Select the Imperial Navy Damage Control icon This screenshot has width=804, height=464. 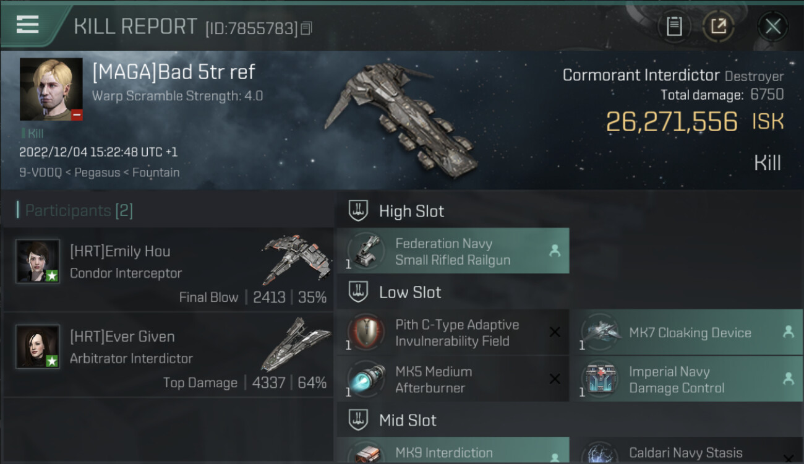(599, 380)
